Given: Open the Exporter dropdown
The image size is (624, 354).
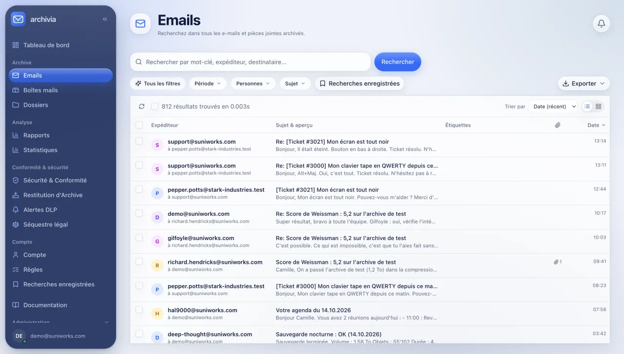Looking at the screenshot, I should coord(584,83).
